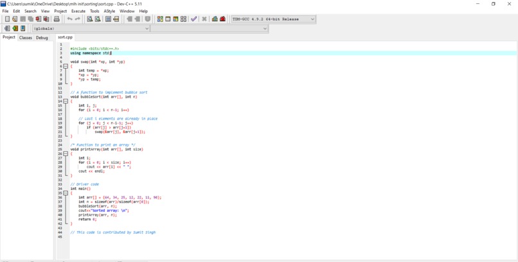The image size is (518, 262).
Task: Switch to the Debug panel tab
Action: (x=42, y=38)
